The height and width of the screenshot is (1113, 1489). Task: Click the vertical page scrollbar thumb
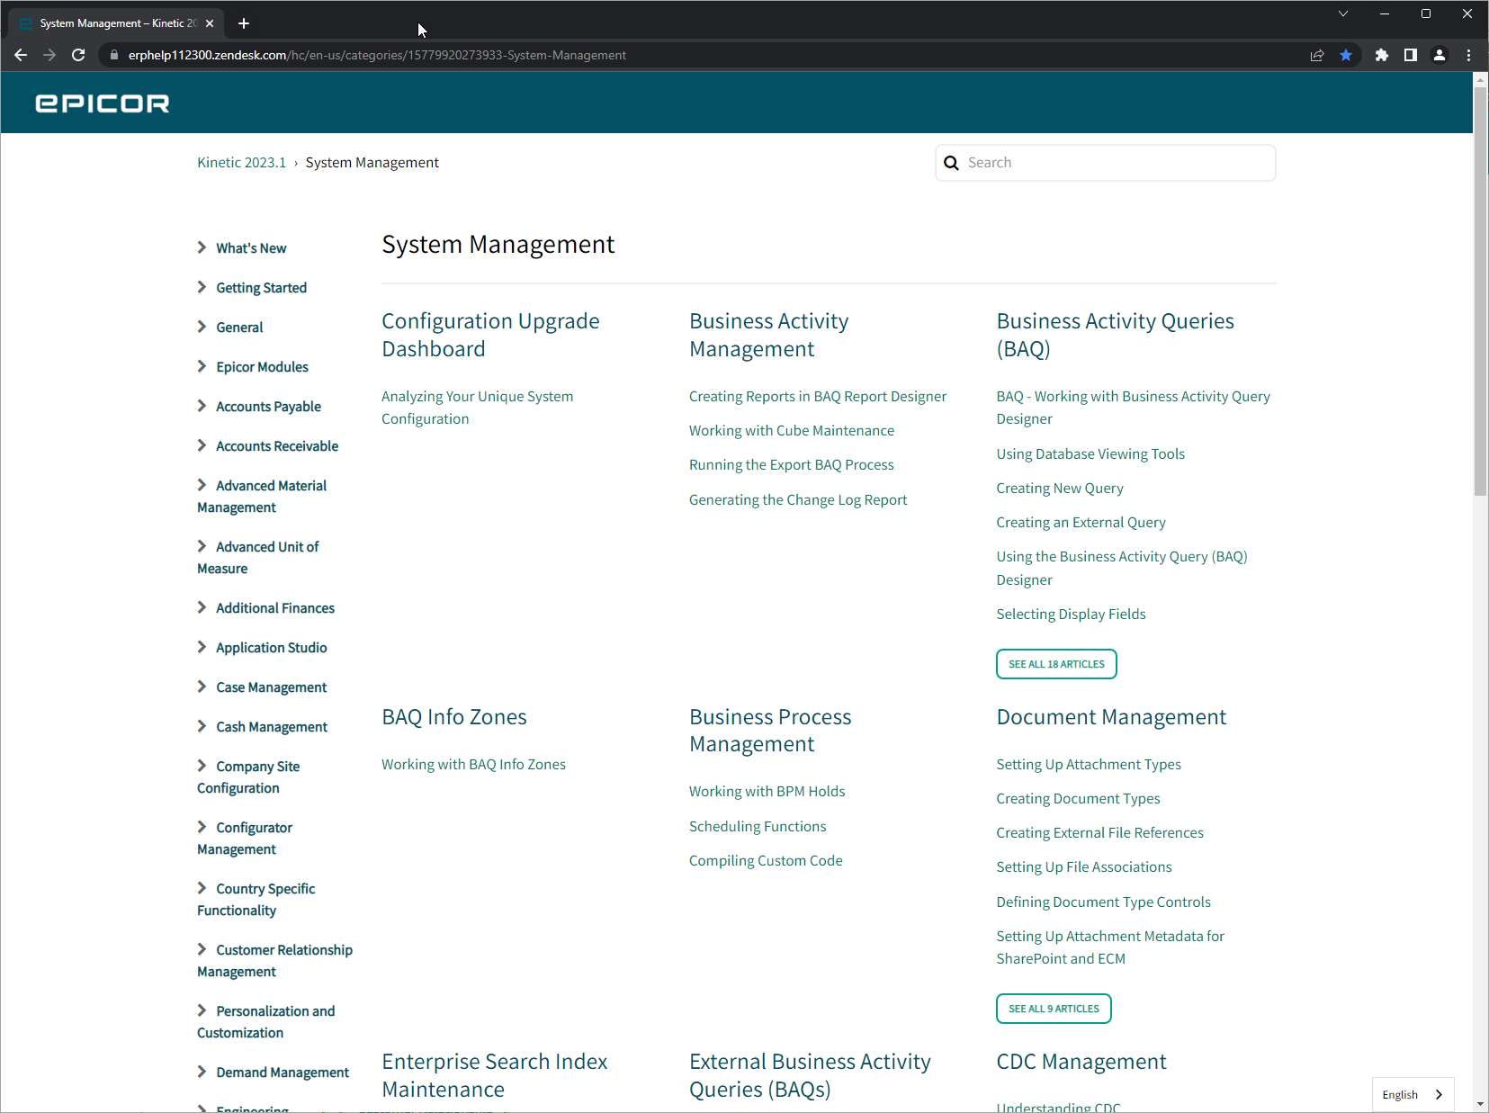1480,290
